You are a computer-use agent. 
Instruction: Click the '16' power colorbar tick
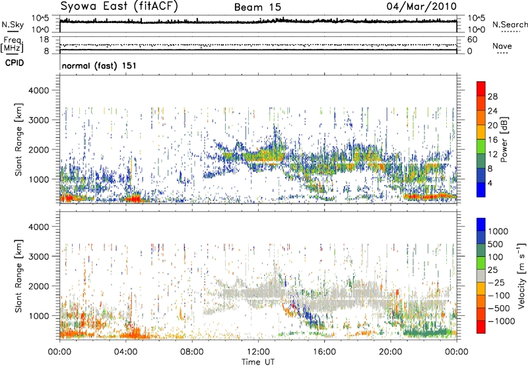pyautogui.click(x=492, y=140)
